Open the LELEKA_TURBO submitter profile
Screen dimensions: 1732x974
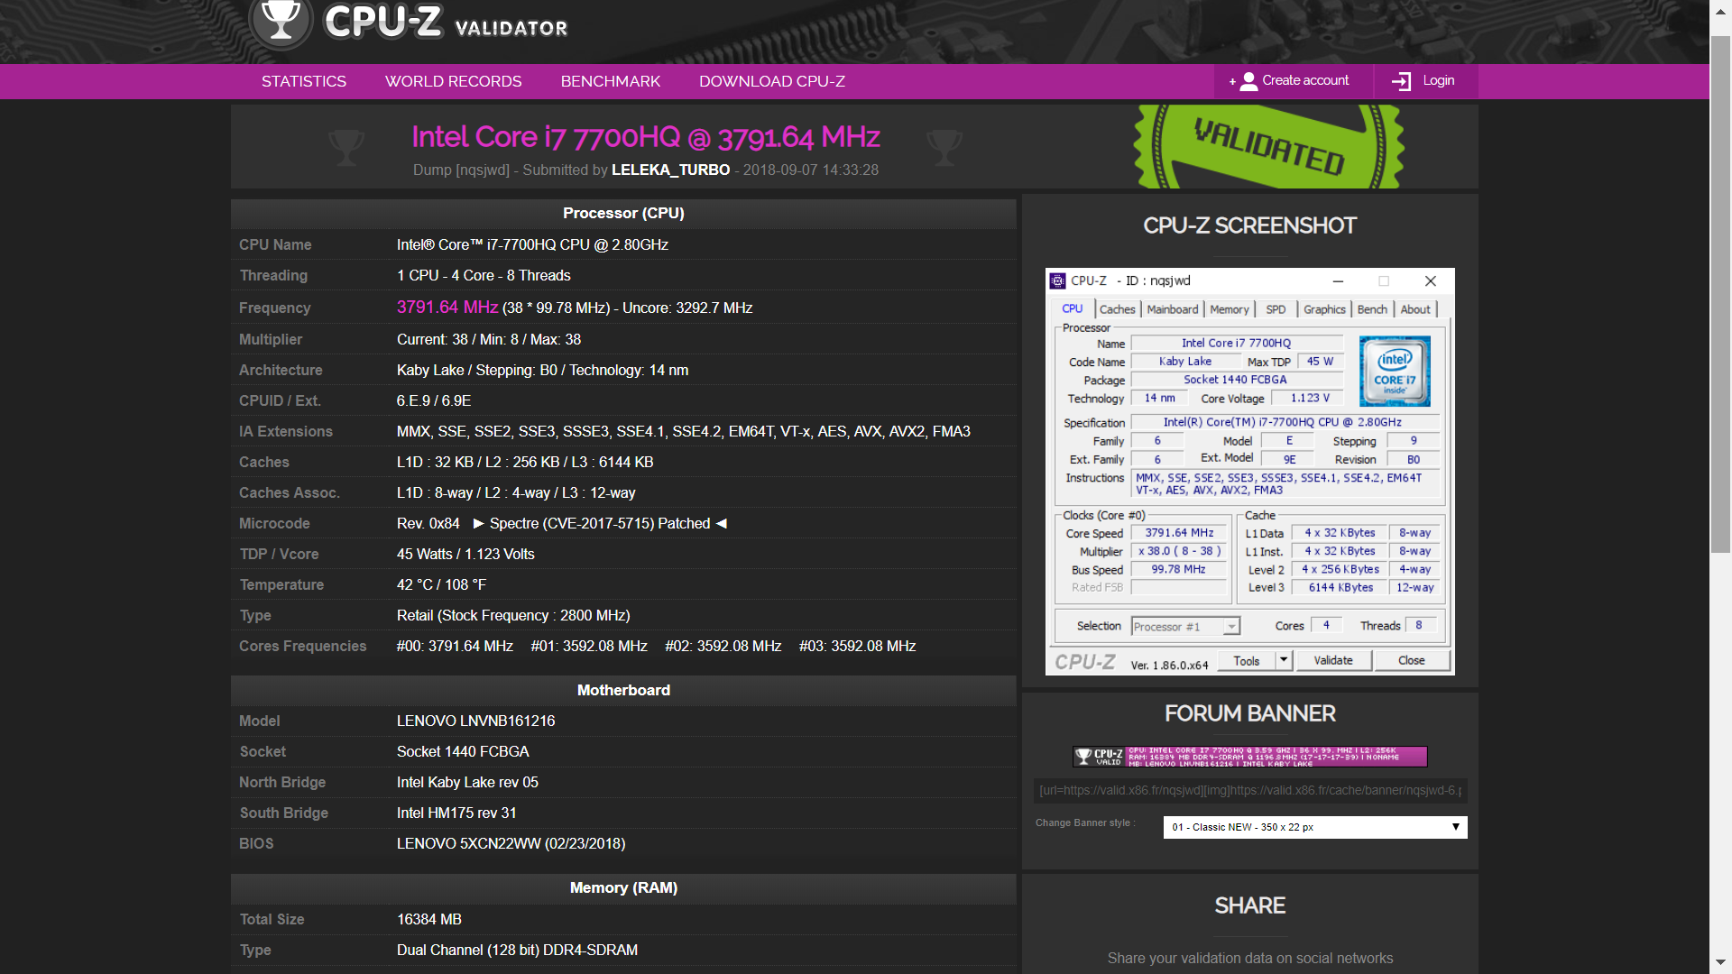tap(671, 170)
